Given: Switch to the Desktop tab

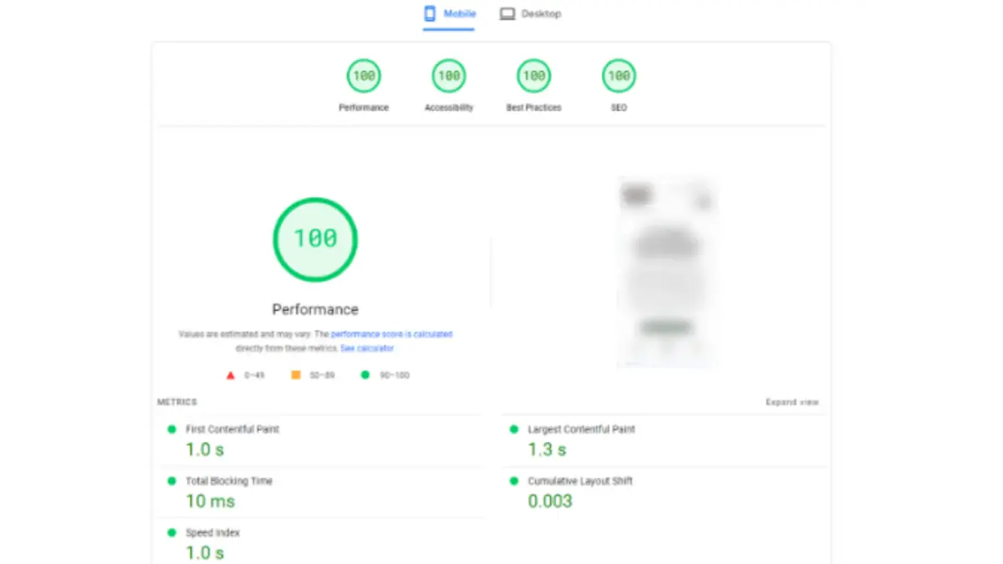Looking at the screenshot, I should [530, 13].
